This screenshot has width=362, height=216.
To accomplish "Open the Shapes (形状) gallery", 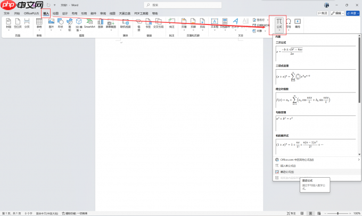I will point(61,24).
